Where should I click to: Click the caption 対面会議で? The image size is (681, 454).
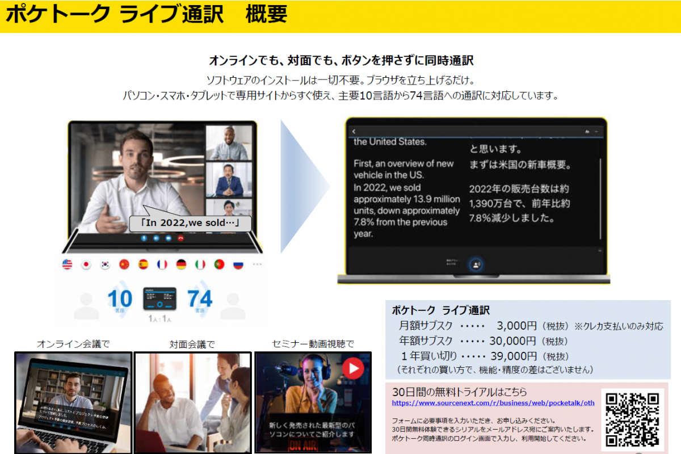point(192,344)
